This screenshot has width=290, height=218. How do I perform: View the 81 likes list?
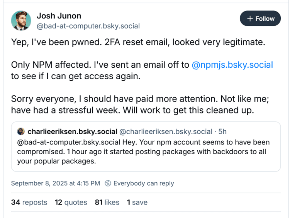pyautogui.click(x=107, y=202)
